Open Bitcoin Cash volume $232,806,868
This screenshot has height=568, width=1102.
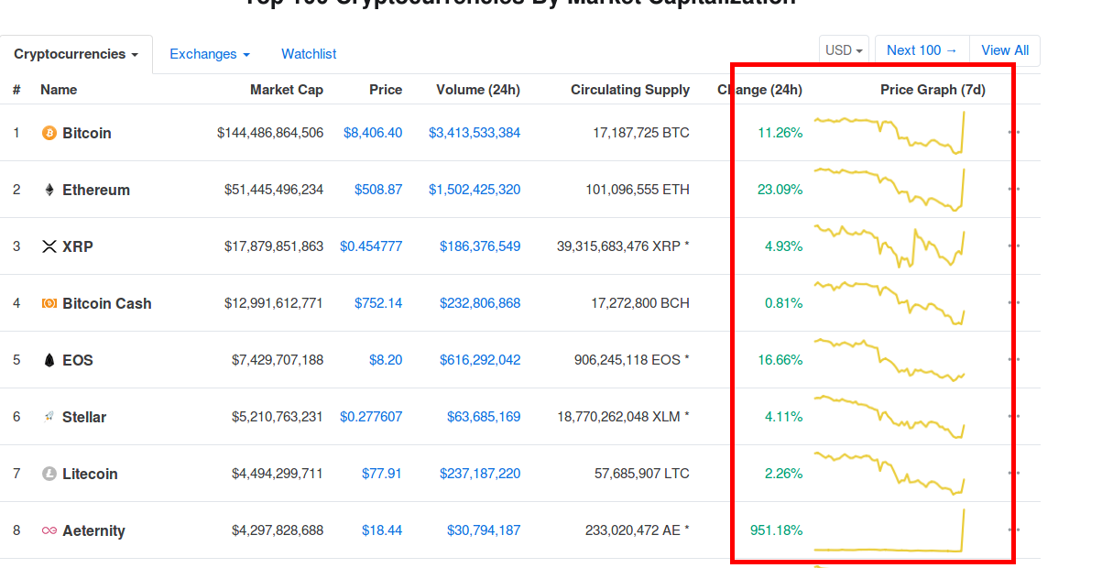480,303
